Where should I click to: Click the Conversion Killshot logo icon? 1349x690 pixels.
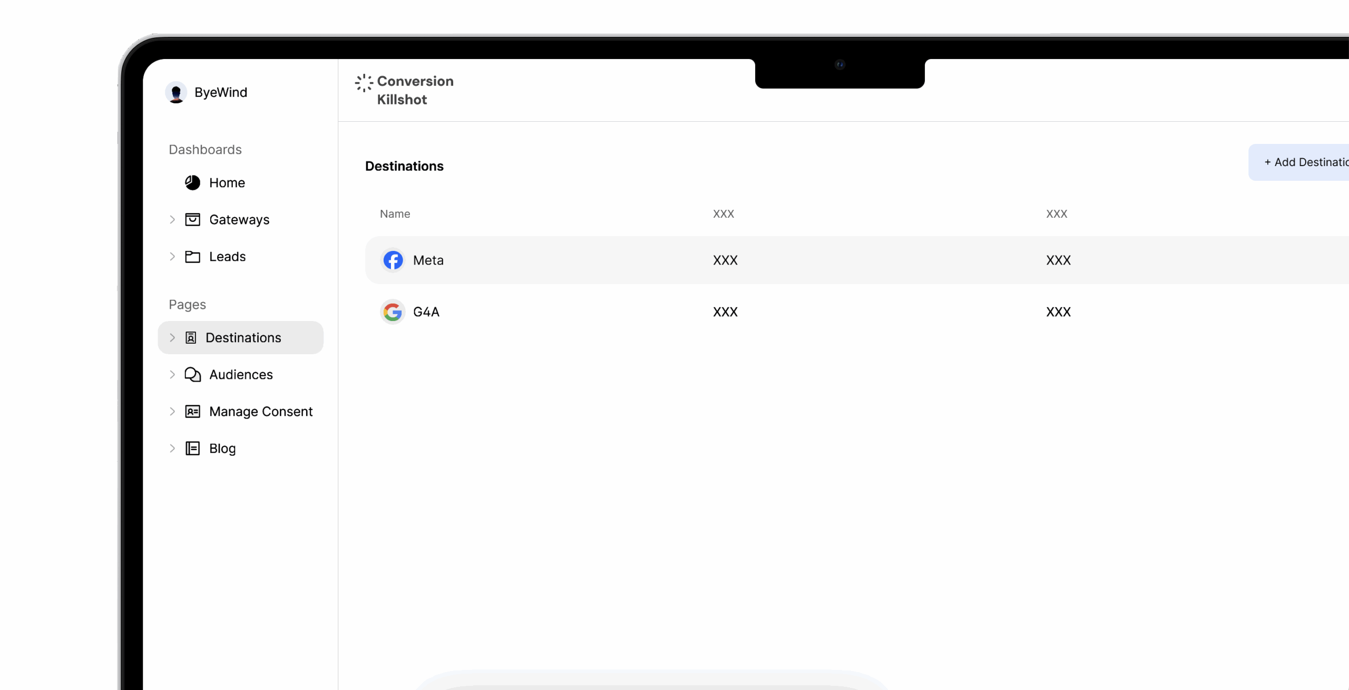(364, 83)
